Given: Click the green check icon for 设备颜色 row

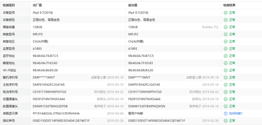Looking at the screenshot, I should 226,20.
